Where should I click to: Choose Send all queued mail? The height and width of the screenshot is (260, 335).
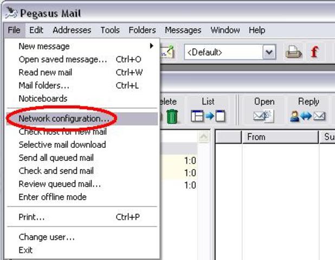[x=82, y=158]
